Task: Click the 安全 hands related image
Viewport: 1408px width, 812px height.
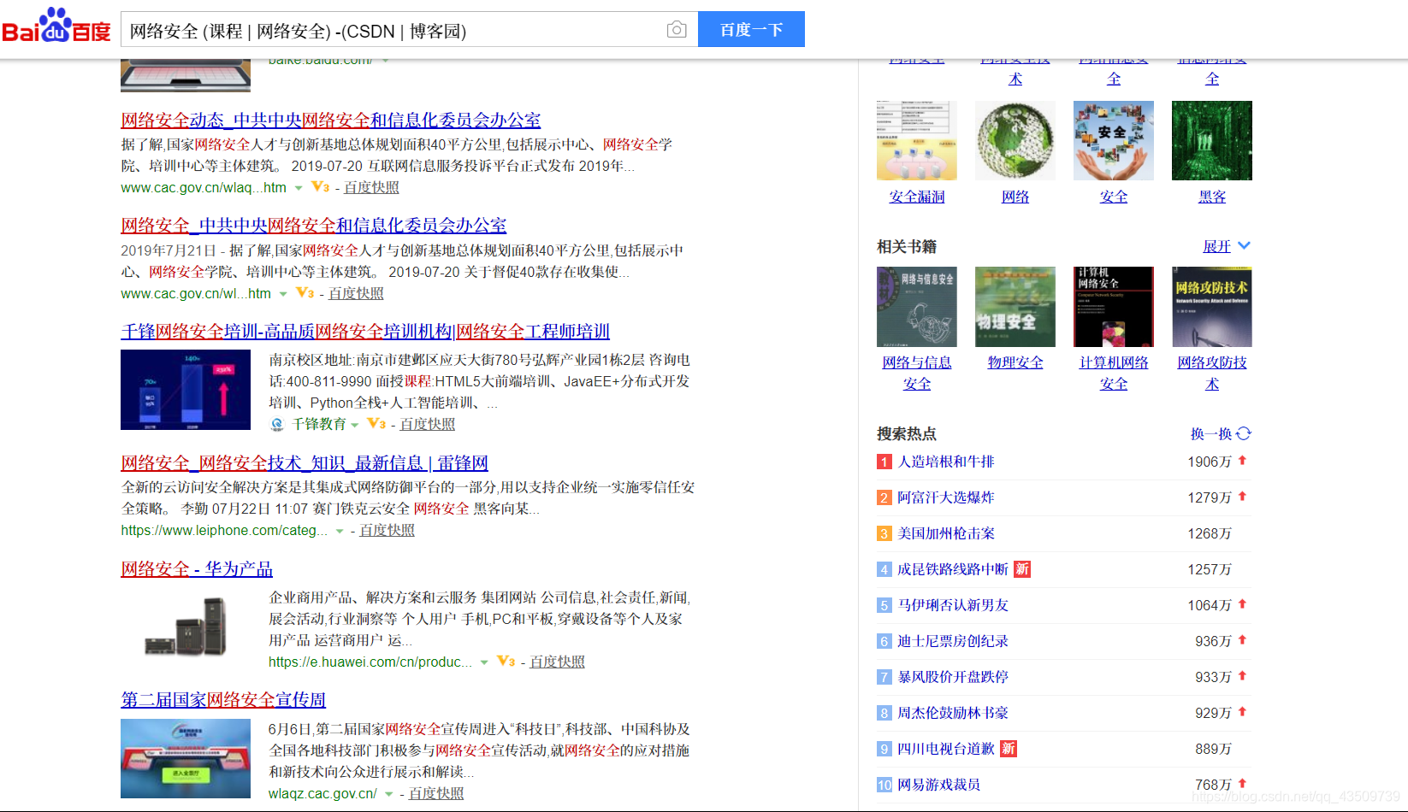Action: [x=1114, y=140]
